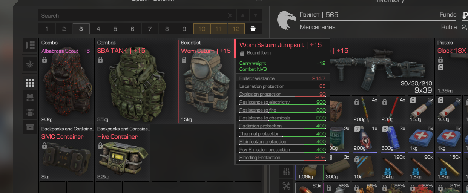Select the 60x bullet stack
The height and width of the screenshot is (193, 468).
click(x=309, y=187)
